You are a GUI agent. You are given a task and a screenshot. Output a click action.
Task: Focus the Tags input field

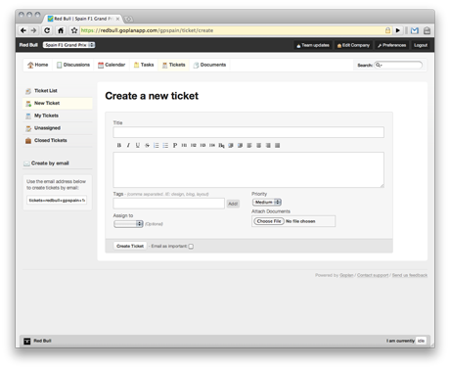pyautogui.click(x=169, y=204)
